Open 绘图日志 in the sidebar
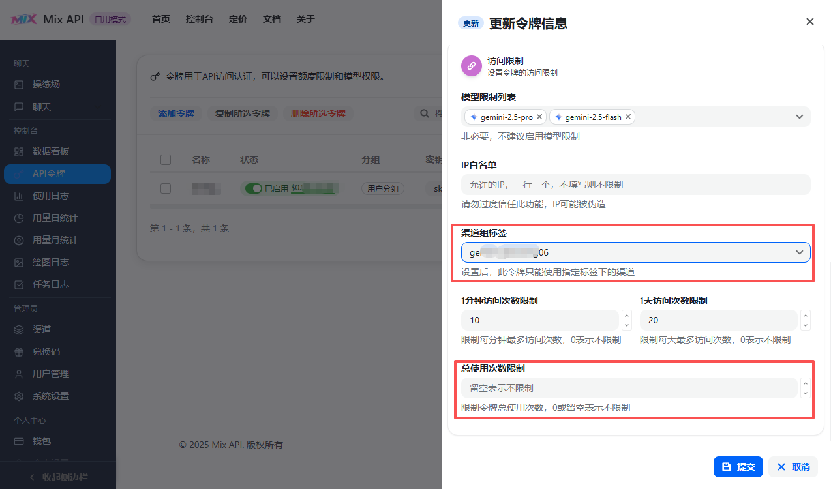Screen dimensions: 831x489 point(51,262)
